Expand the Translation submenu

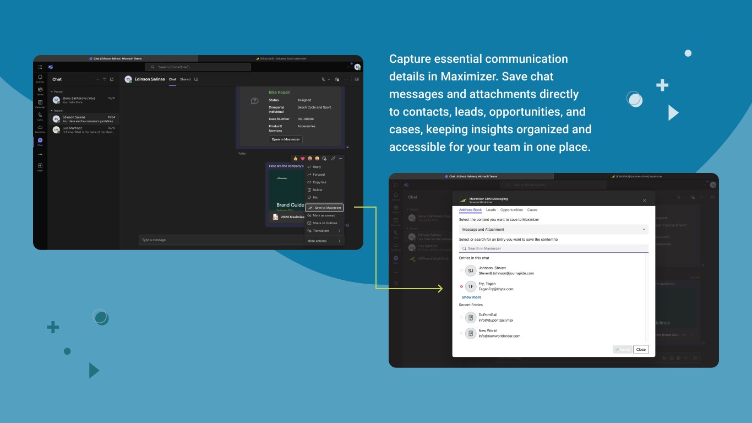click(x=325, y=231)
